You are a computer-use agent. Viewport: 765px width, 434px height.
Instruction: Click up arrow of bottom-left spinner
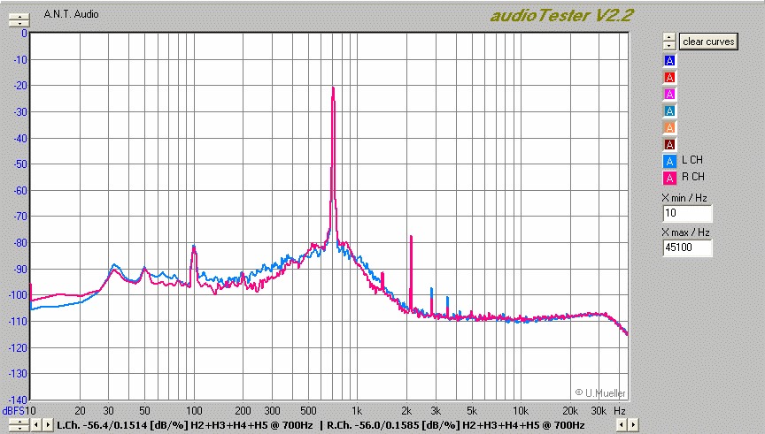pyautogui.click(x=19, y=423)
